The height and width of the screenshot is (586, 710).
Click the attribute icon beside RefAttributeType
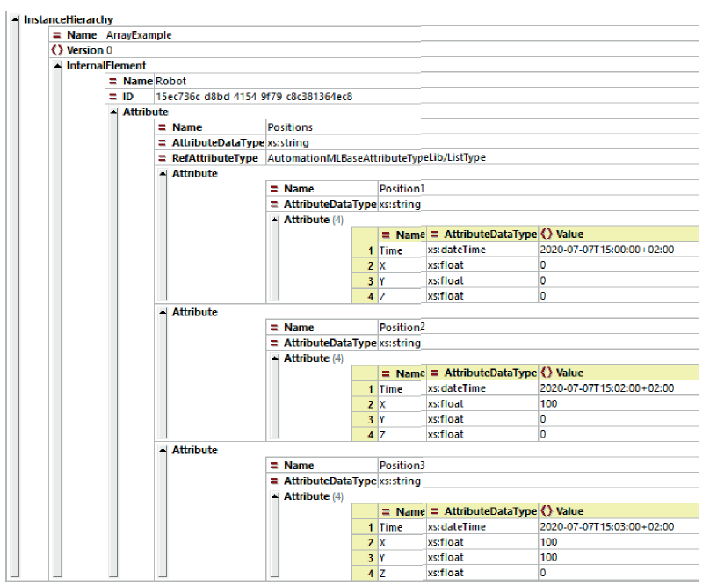pos(163,158)
